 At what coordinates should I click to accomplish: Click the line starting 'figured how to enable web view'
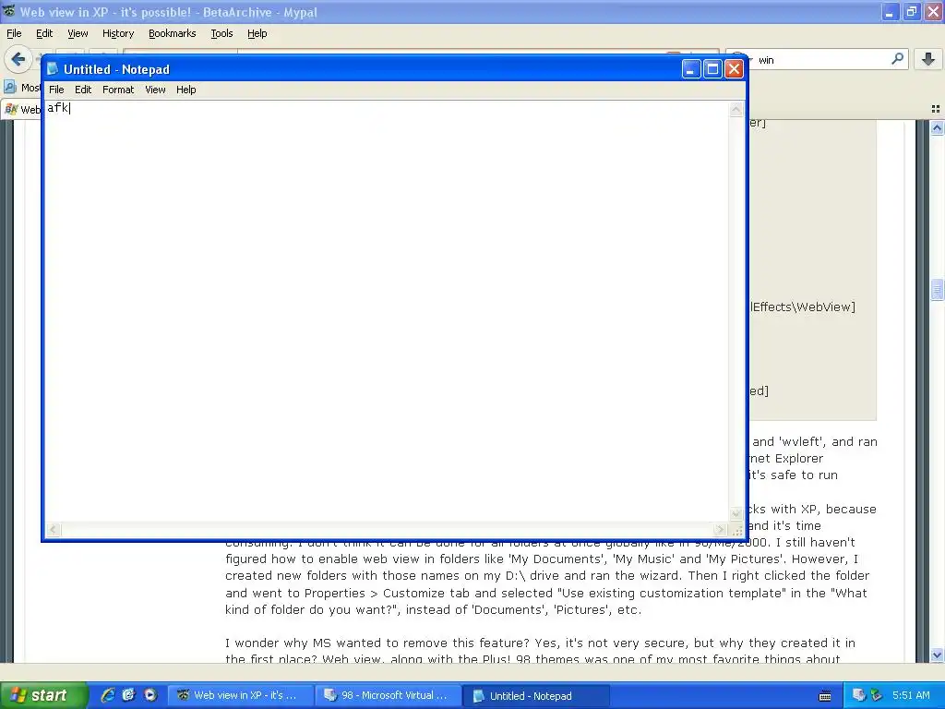click(x=541, y=559)
